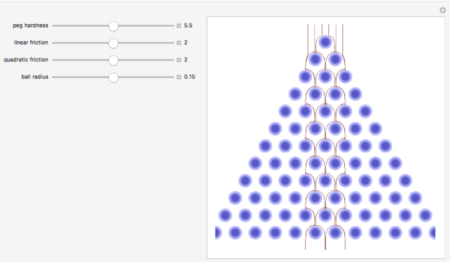Viewport: 450px width, 264px height.
Task: Click the single top peg of the triangle
Action: point(325,42)
